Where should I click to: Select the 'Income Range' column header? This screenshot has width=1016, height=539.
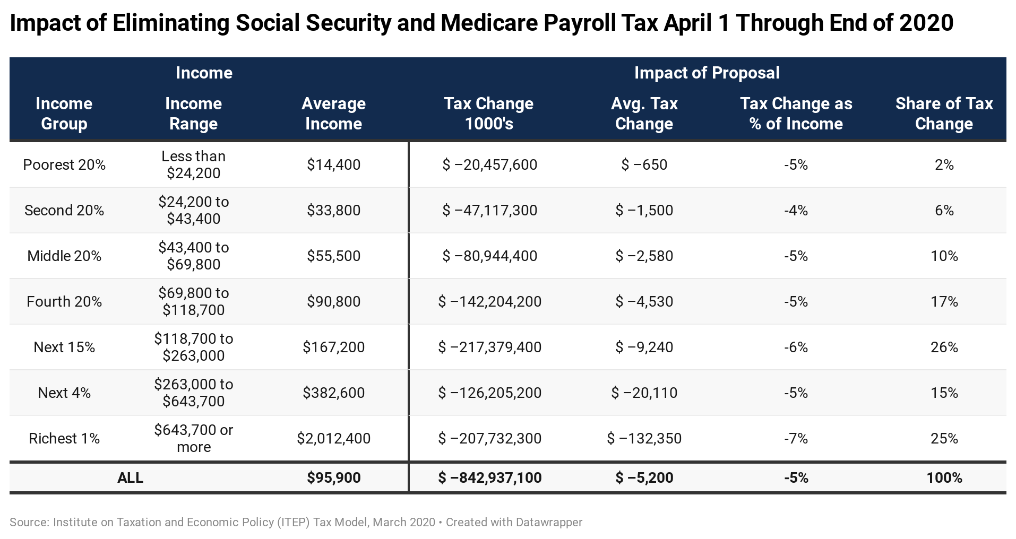point(193,114)
